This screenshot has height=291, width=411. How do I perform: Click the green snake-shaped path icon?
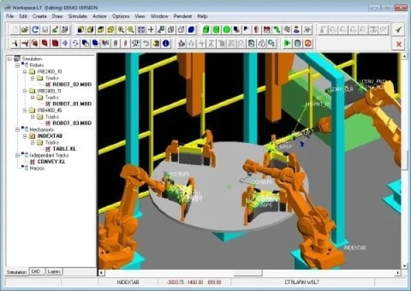[277, 29]
